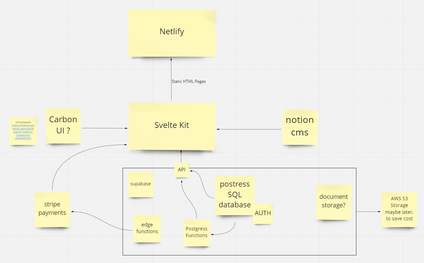The height and width of the screenshot is (263, 424).
Task: Click the "document storage?" sticky note
Action: tap(334, 202)
